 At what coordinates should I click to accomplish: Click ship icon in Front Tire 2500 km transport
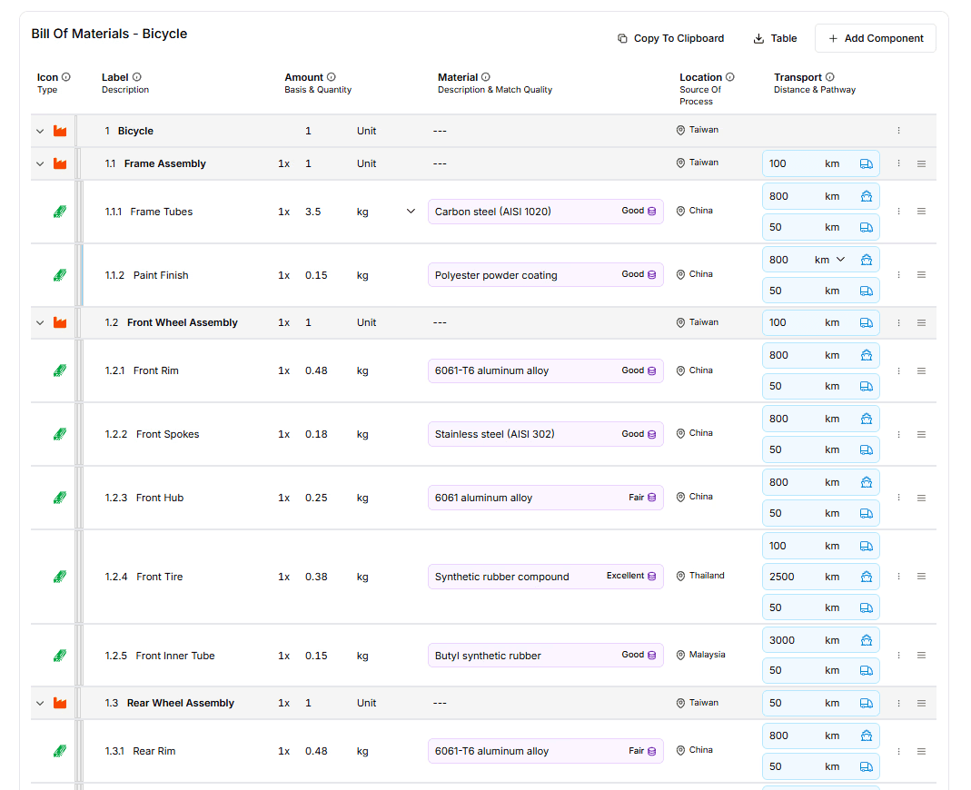pyautogui.click(x=867, y=577)
